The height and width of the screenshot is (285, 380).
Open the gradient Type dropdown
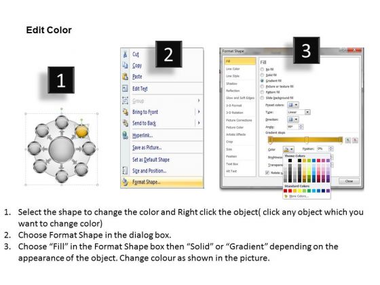(299, 112)
